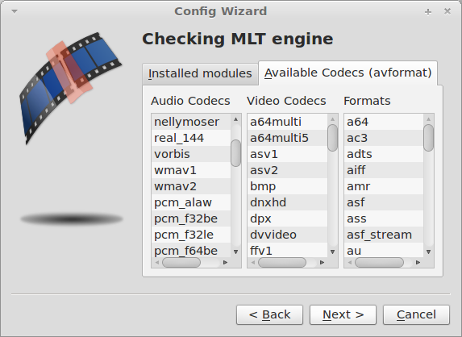Click Video Codecs horizontal scroll left arrow

click(x=253, y=262)
